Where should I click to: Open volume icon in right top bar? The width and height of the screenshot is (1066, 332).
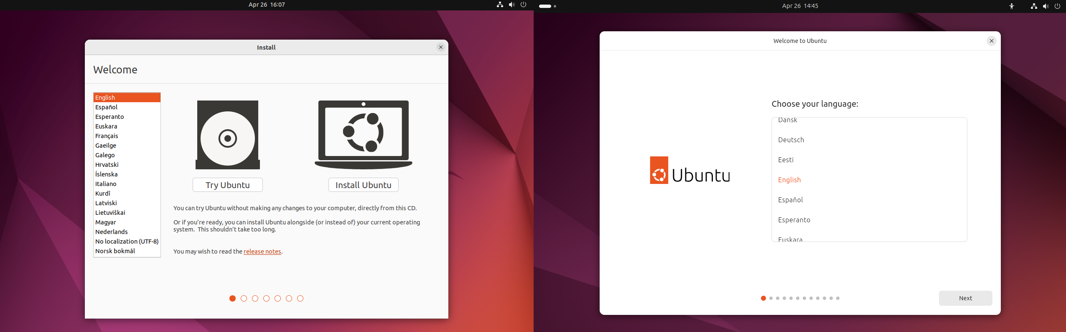coord(1046,6)
